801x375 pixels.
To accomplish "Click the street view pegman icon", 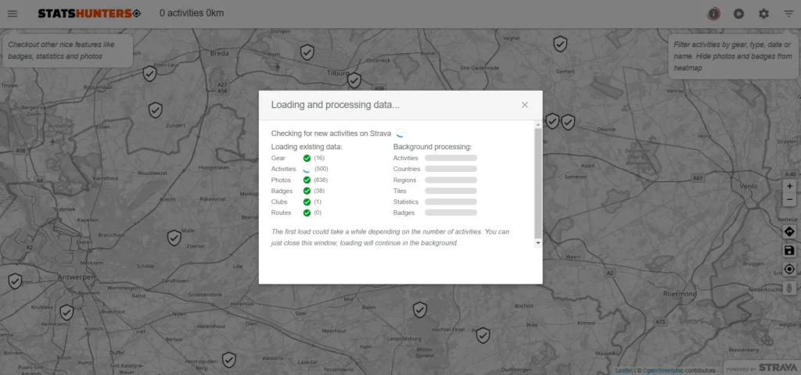I will point(789,288).
